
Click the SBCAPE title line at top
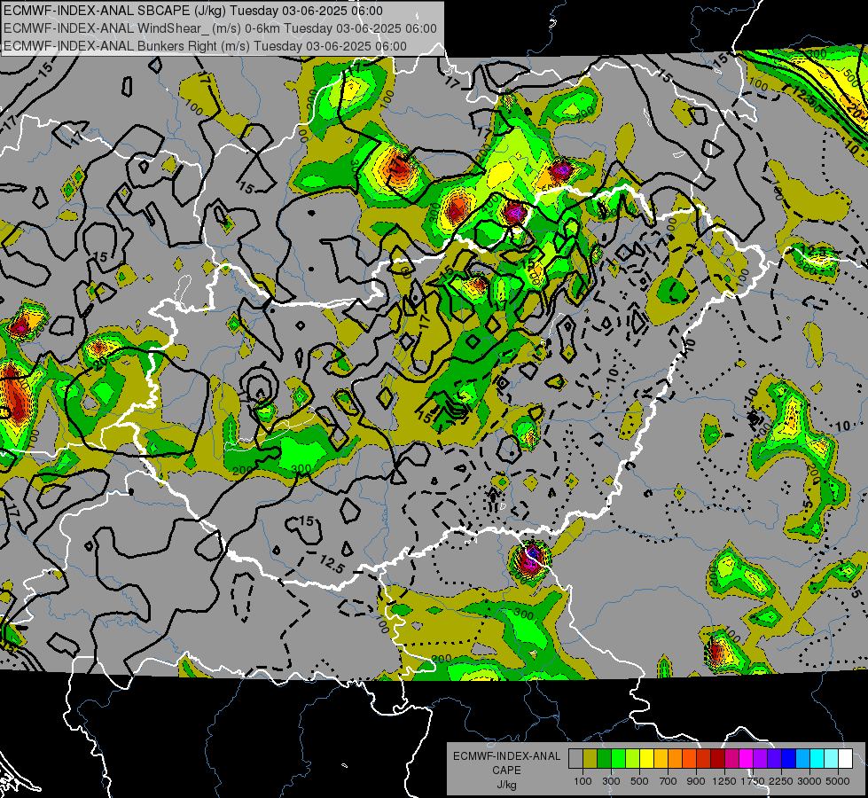pyautogui.click(x=192, y=11)
